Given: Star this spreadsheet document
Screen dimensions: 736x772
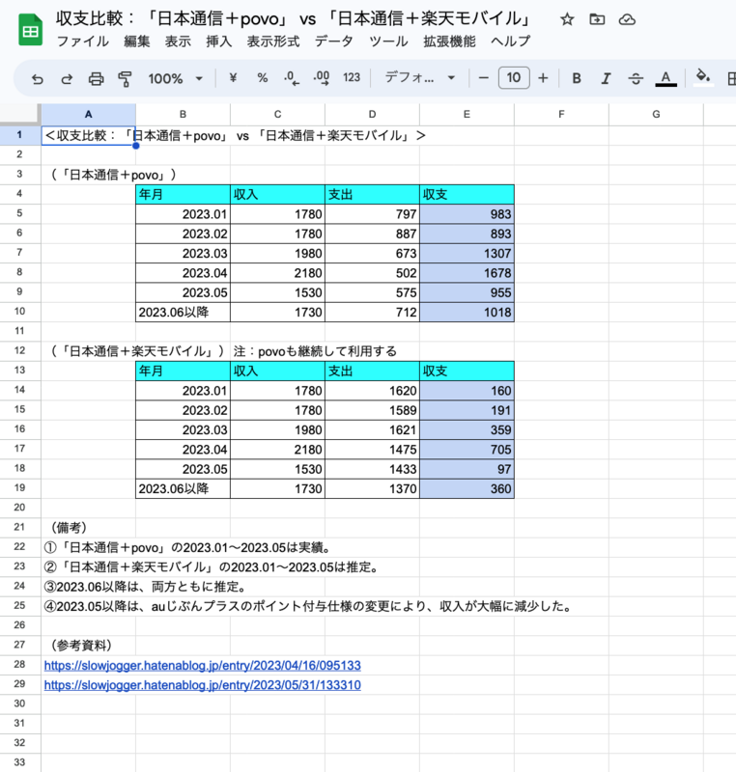Looking at the screenshot, I should tap(567, 19).
